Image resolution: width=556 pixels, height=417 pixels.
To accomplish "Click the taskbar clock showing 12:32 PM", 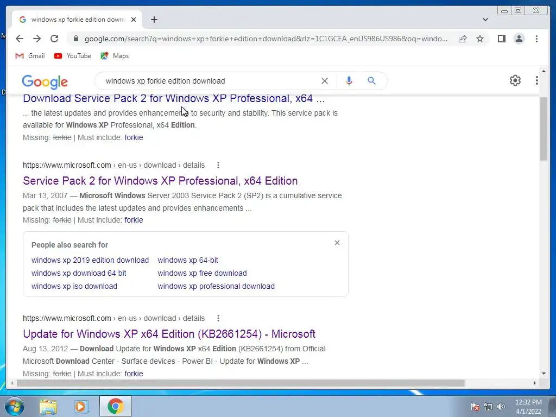I will click(x=528, y=407).
